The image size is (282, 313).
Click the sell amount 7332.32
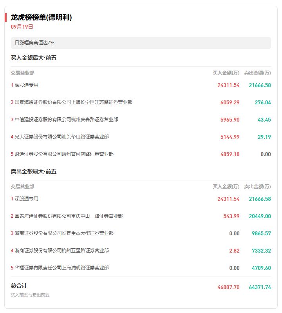[x=261, y=251]
